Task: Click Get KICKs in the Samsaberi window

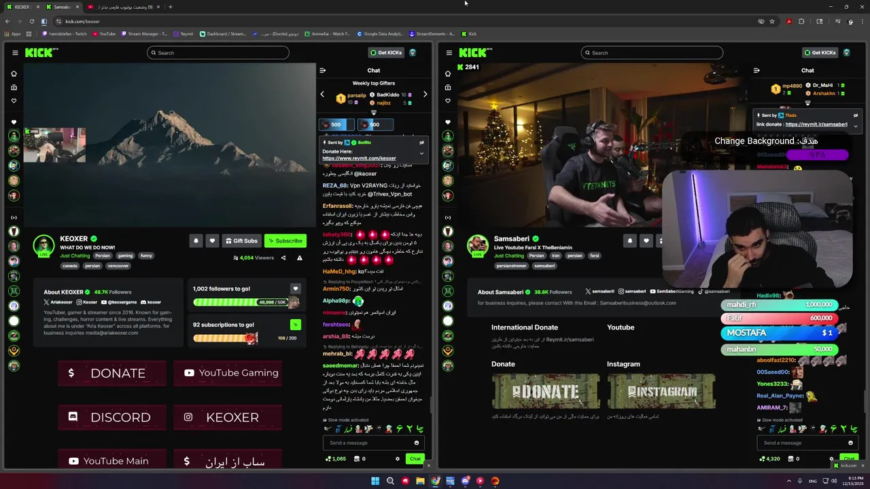Action: [819, 53]
